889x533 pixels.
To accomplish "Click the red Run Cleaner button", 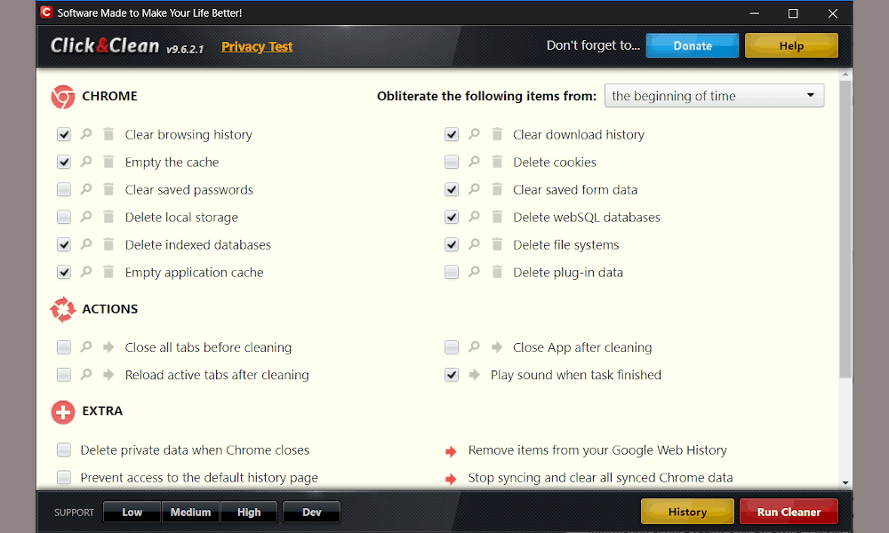I will [789, 512].
